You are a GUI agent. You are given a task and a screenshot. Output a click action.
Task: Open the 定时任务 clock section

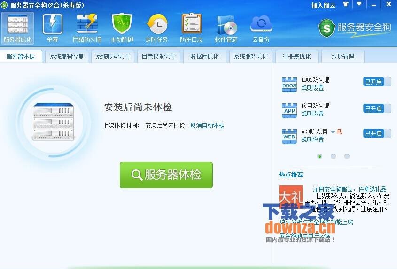[x=156, y=29]
